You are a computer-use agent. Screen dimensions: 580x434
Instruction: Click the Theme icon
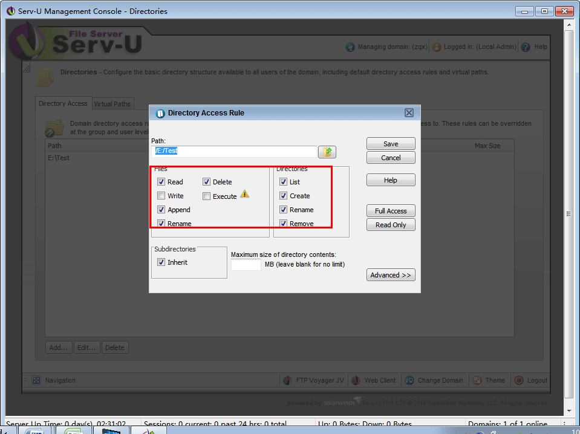tap(477, 380)
